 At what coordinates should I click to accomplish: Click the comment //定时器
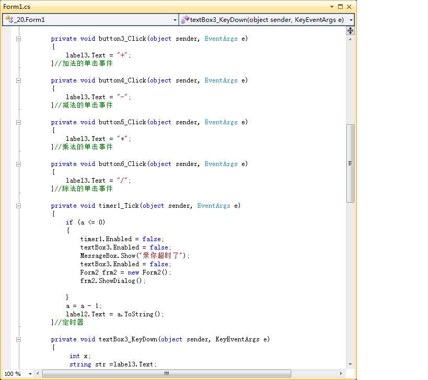pos(69,323)
